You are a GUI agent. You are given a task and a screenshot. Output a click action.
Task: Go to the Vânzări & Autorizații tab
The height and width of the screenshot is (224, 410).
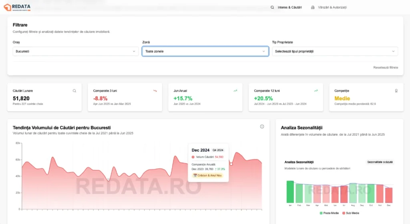[332, 8]
